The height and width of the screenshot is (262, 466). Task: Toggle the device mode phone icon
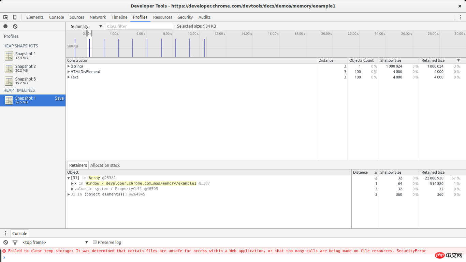point(15,17)
